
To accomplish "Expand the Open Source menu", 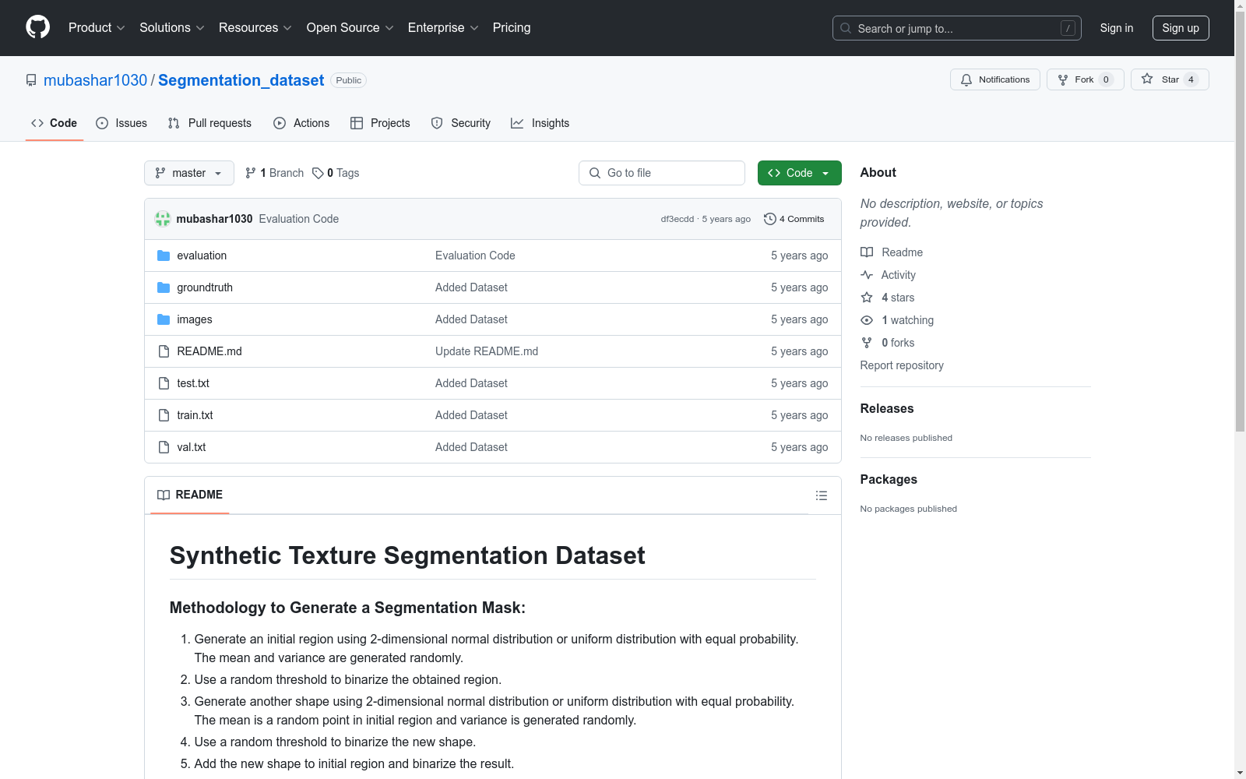I will pos(350,27).
